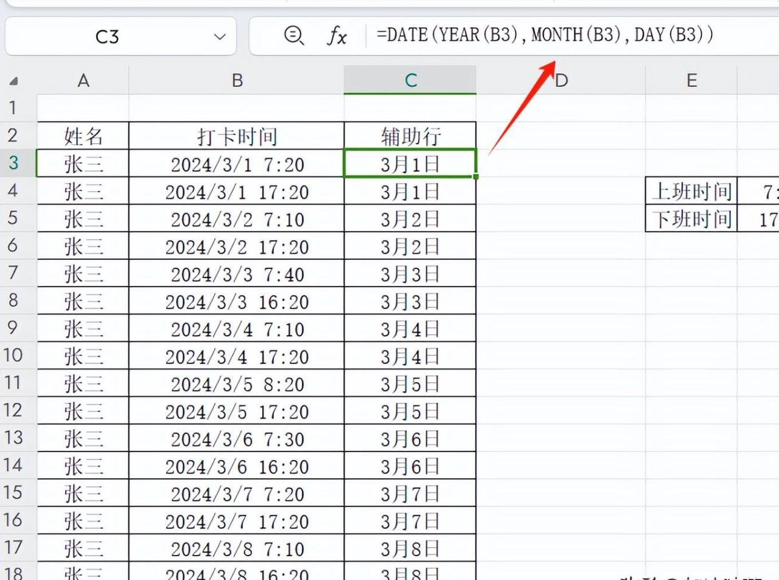Select cell C17 showing 3月8日
Viewport: 779px width, 580px height.
[410, 548]
